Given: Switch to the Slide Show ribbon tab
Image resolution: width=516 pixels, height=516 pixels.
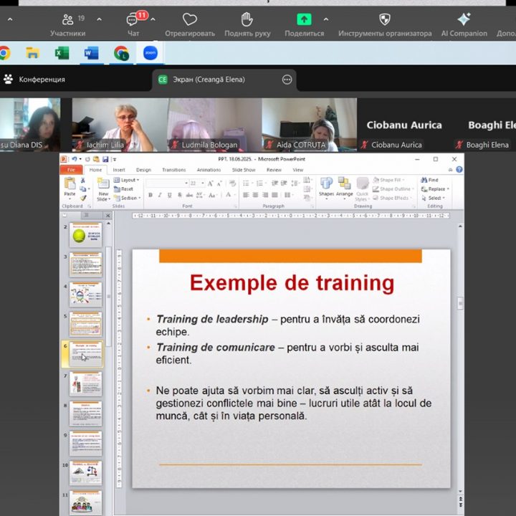Looking at the screenshot, I should click(x=244, y=170).
